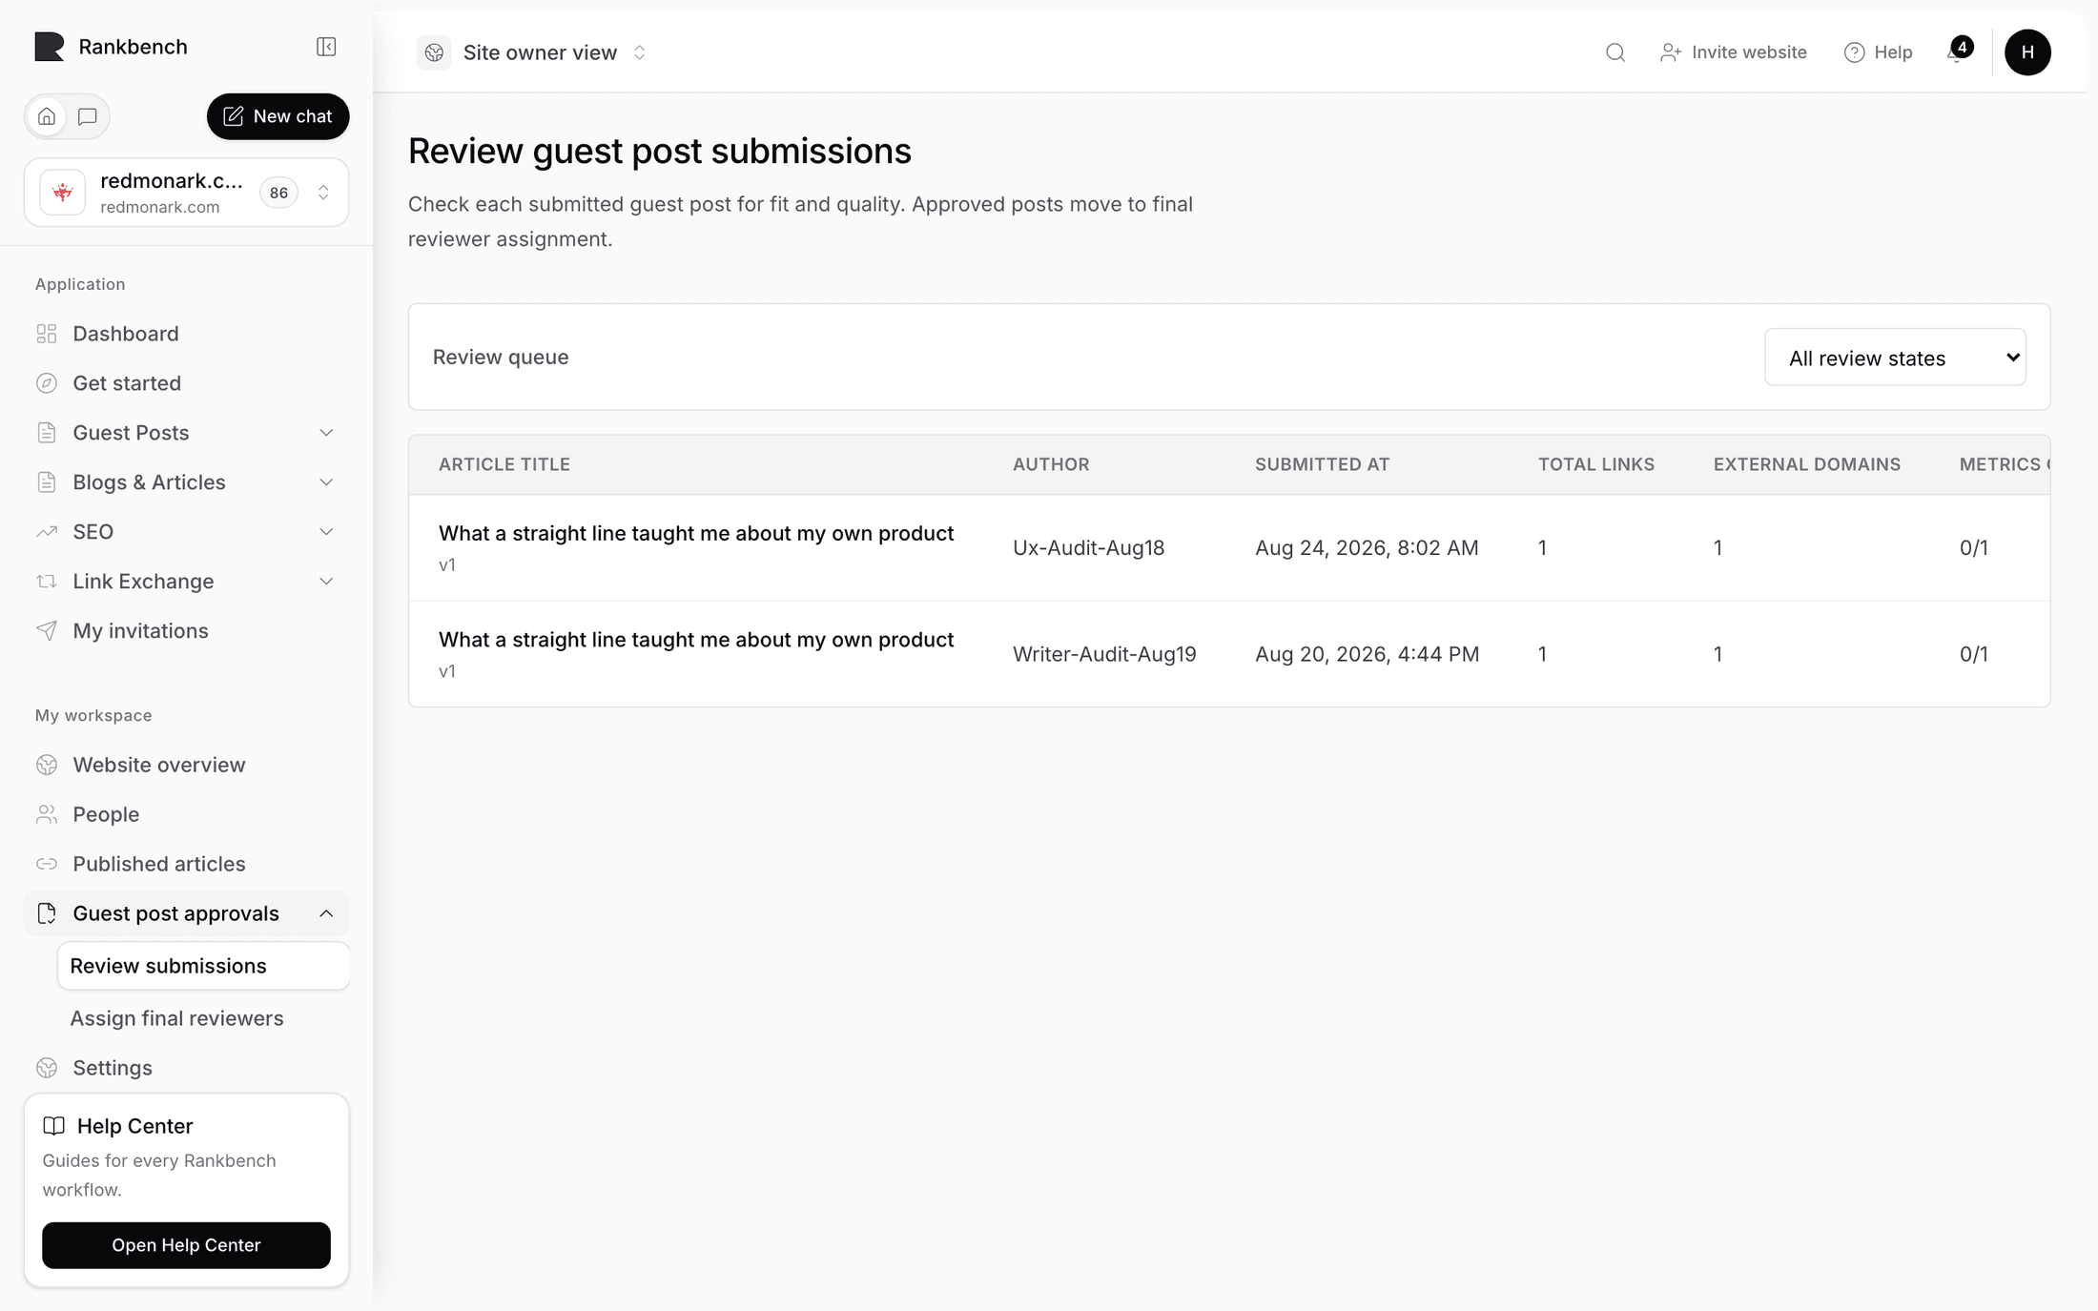
Task: Click 0/1 metrics in Ux-Audit-Aug18 row
Action: [1973, 547]
